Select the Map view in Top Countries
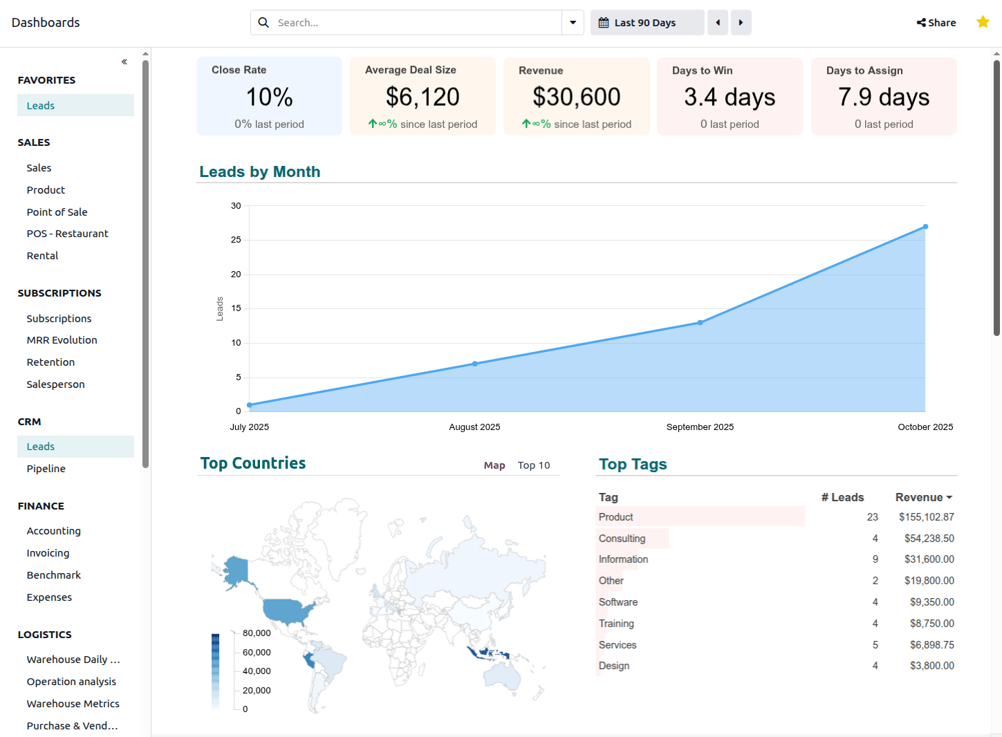The height and width of the screenshot is (737, 1002). [494, 465]
